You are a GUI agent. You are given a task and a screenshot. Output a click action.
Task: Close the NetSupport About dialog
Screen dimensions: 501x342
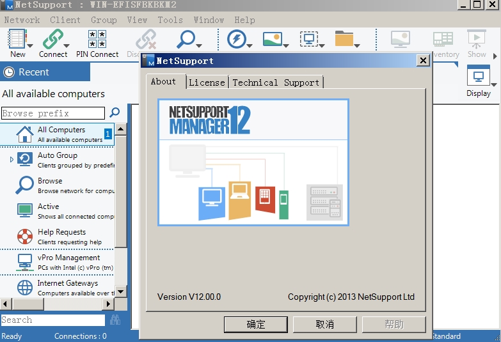point(423,60)
